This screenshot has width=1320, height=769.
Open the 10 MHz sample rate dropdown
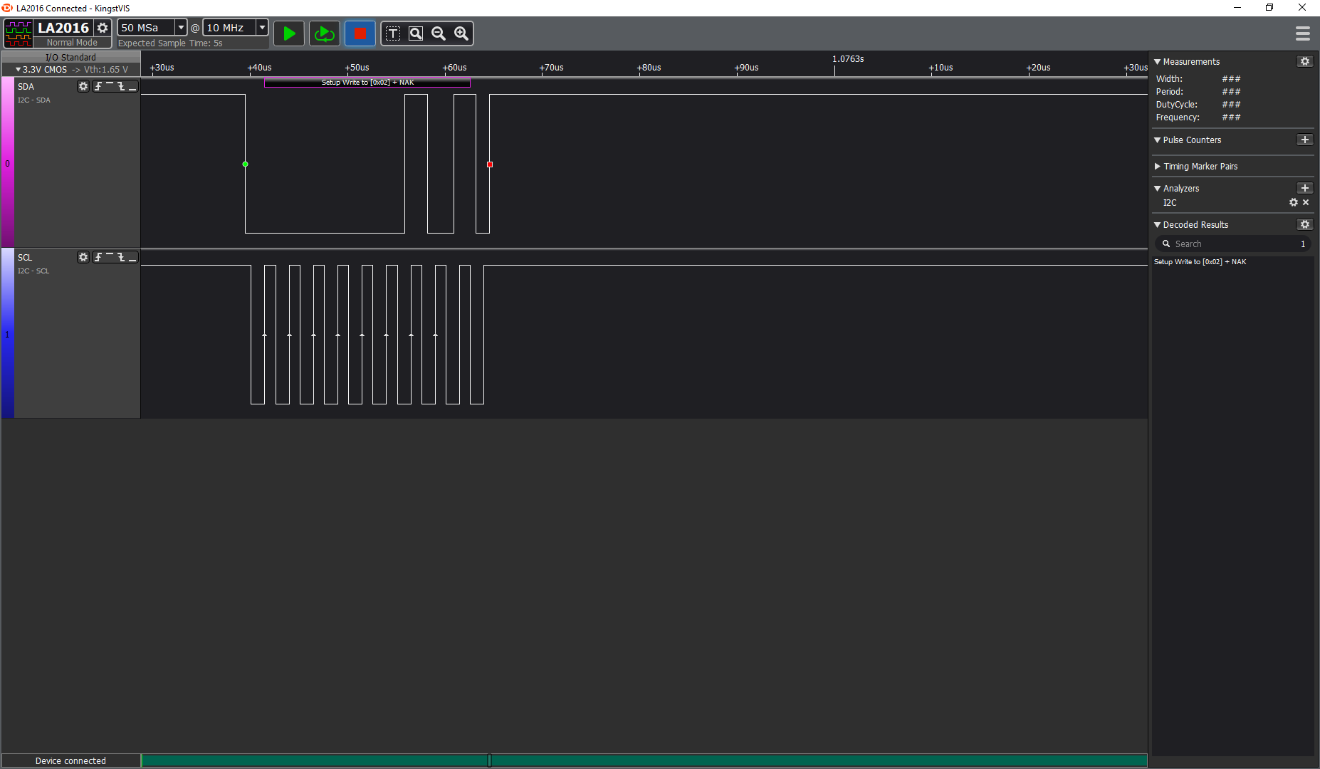tap(262, 27)
